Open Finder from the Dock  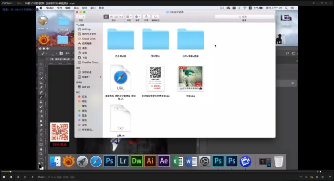pyautogui.click(x=55, y=161)
